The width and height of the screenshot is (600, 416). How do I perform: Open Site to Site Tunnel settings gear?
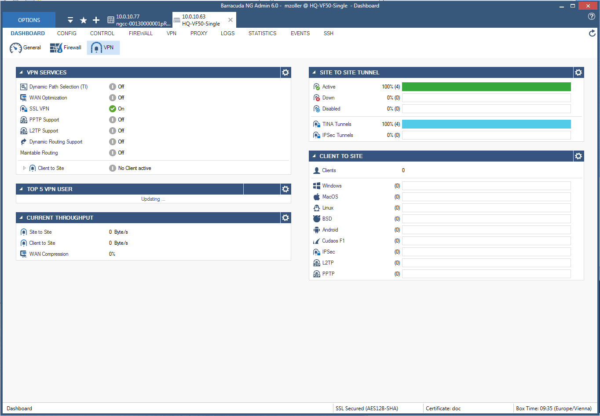[578, 72]
